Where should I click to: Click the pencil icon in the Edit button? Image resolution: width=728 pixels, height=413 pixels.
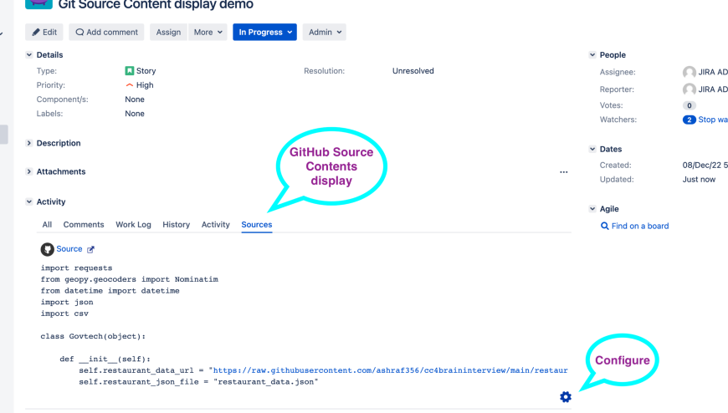[x=36, y=32]
